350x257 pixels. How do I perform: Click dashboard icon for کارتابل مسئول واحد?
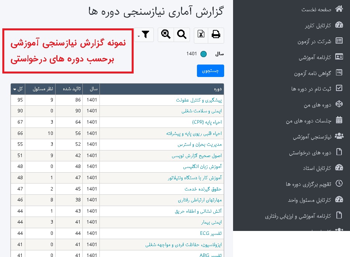[339, 199]
